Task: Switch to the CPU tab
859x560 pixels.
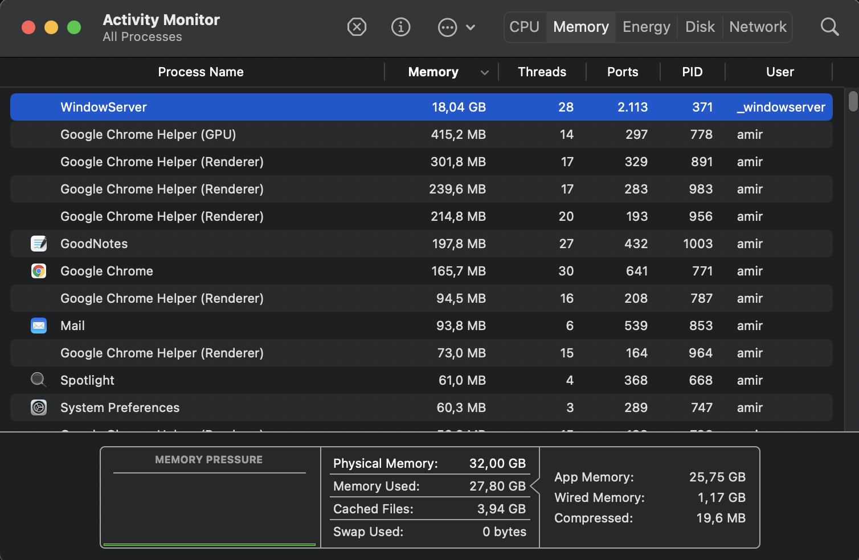Action: pos(524,27)
